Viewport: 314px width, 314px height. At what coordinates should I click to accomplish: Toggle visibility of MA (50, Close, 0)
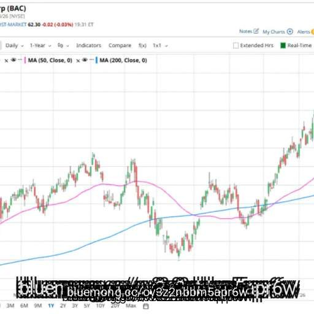(x=13, y=60)
